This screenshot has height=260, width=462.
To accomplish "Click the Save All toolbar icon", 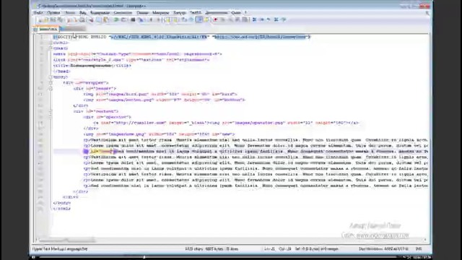I will 60,19.
